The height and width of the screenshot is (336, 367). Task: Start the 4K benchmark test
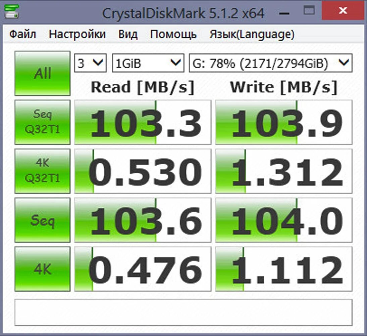[x=42, y=269]
